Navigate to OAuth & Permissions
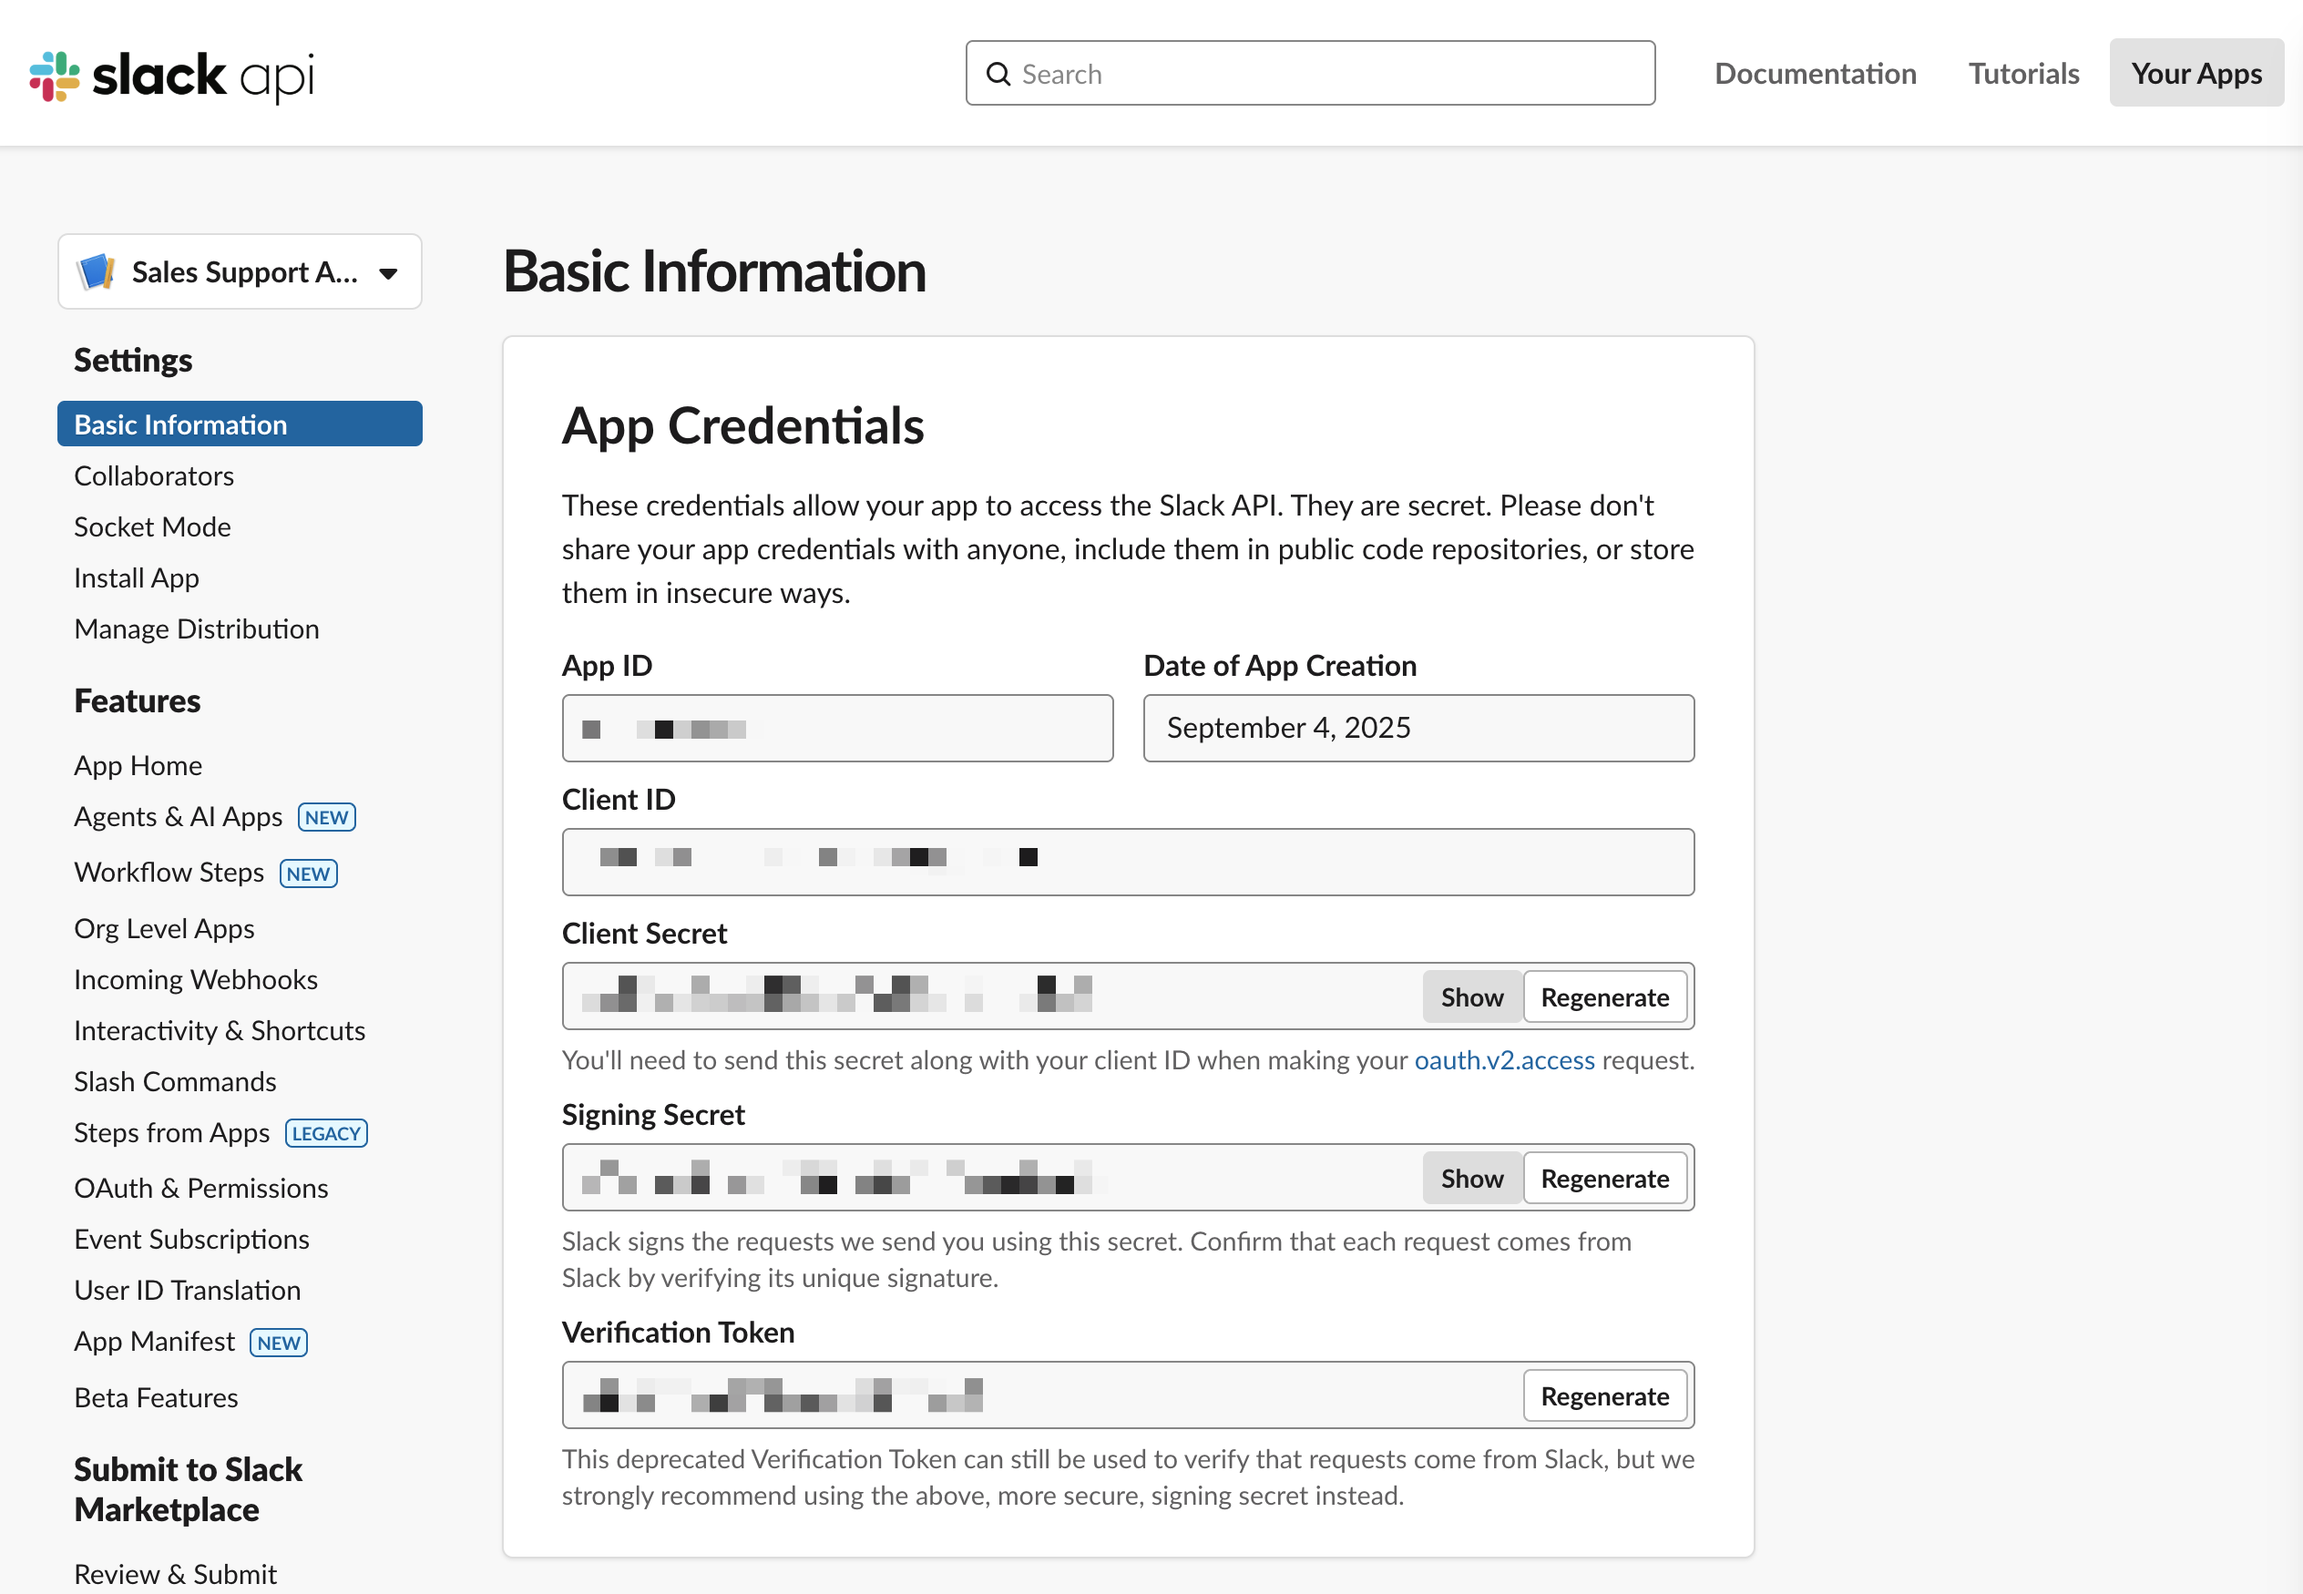This screenshot has height=1594, width=2303. point(200,1188)
